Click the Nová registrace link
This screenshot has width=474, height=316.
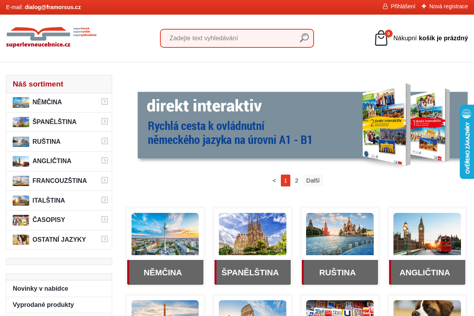[448, 6]
